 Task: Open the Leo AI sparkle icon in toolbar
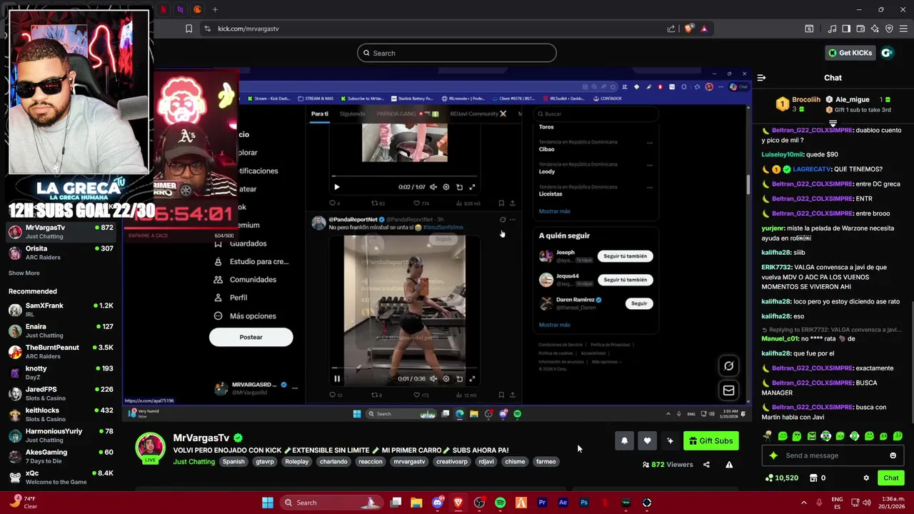(875, 29)
